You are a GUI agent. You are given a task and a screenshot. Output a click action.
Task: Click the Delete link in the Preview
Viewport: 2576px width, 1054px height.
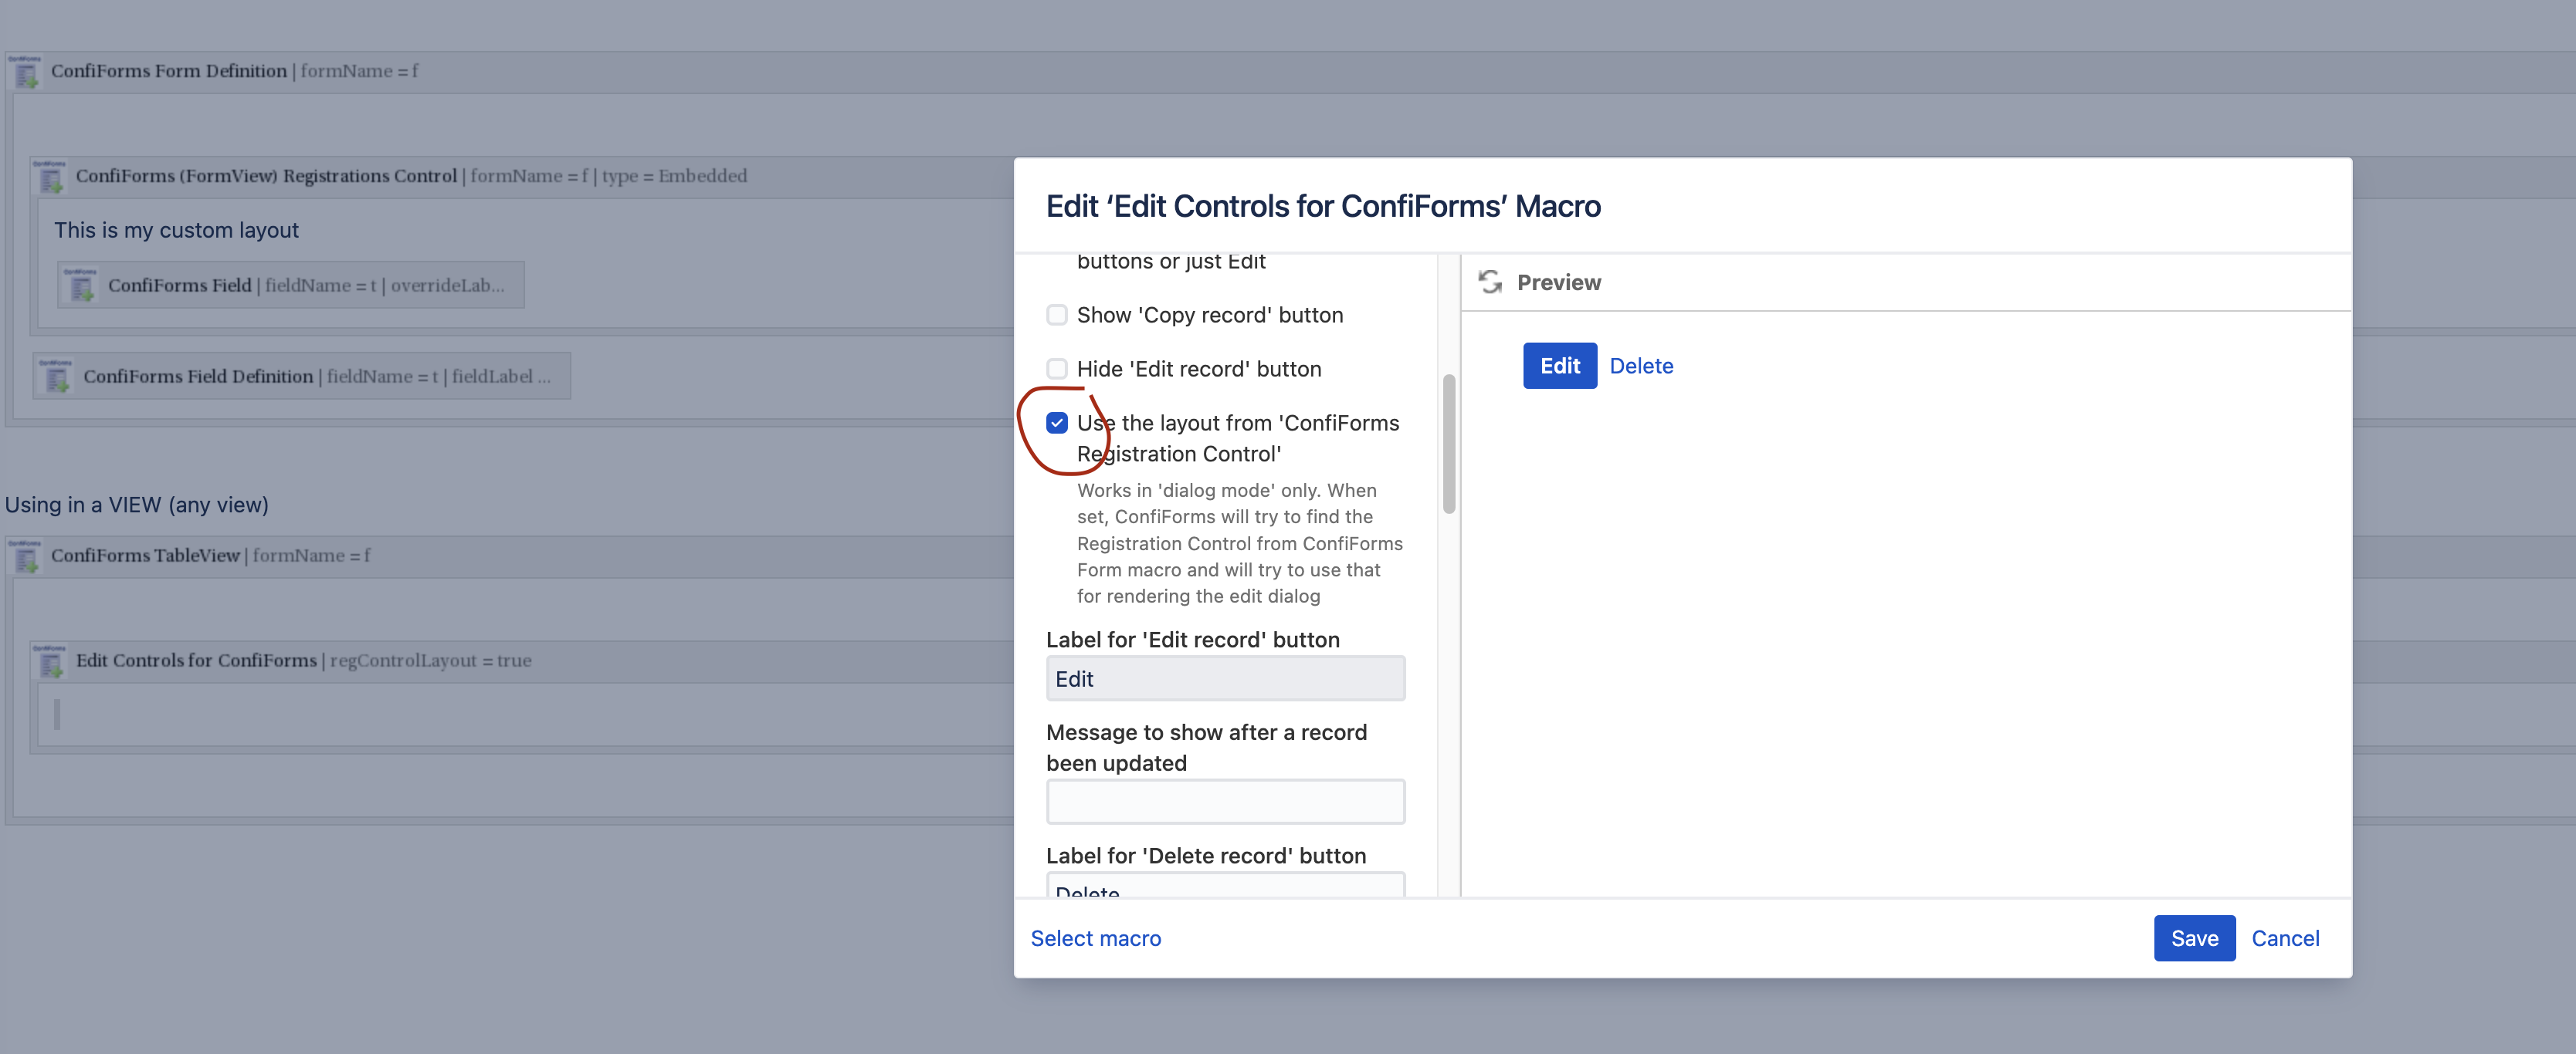coord(1642,366)
